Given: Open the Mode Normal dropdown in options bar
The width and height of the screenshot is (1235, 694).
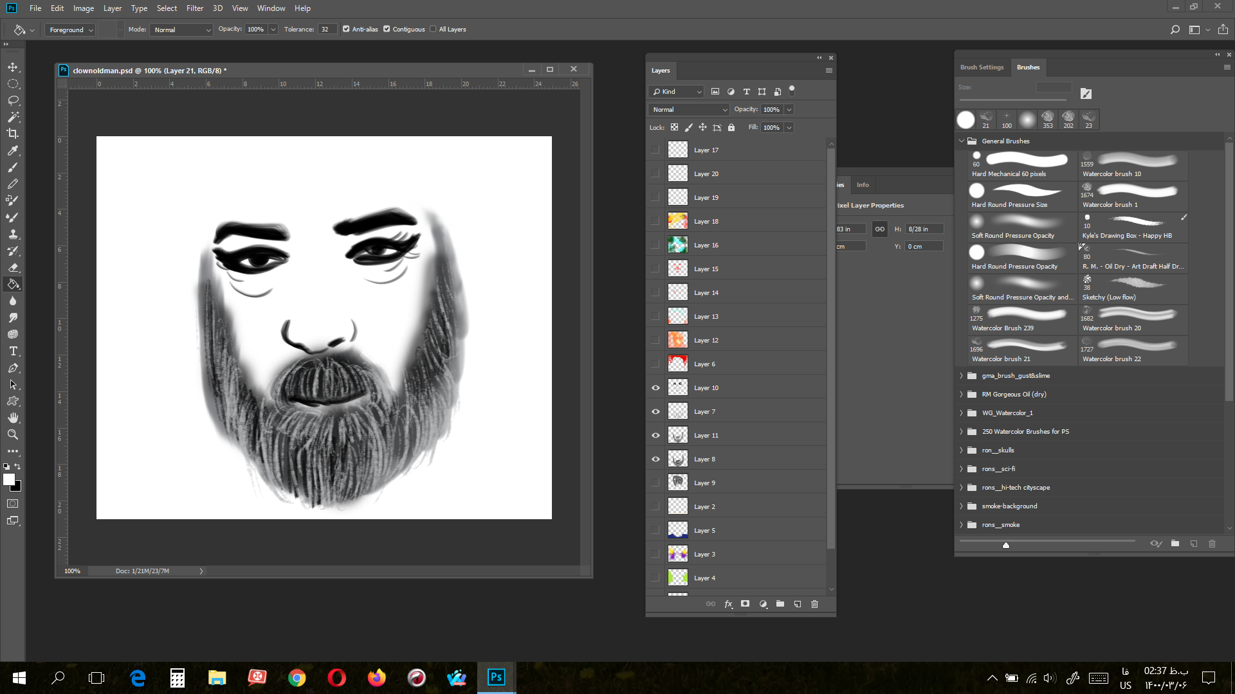Looking at the screenshot, I should pyautogui.click(x=181, y=30).
